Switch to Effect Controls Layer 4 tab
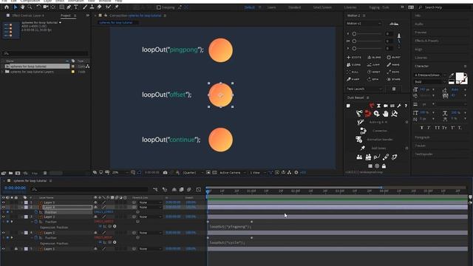Viewport: 473px width, 266px height. point(28,16)
